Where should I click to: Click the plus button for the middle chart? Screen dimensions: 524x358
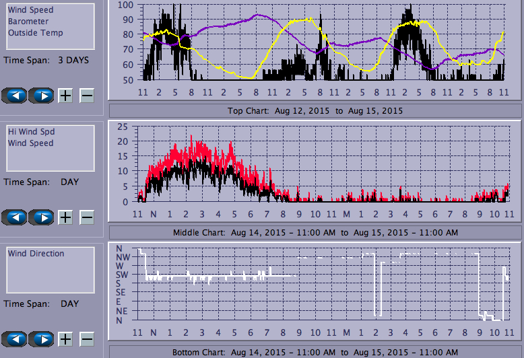coord(65,217)
